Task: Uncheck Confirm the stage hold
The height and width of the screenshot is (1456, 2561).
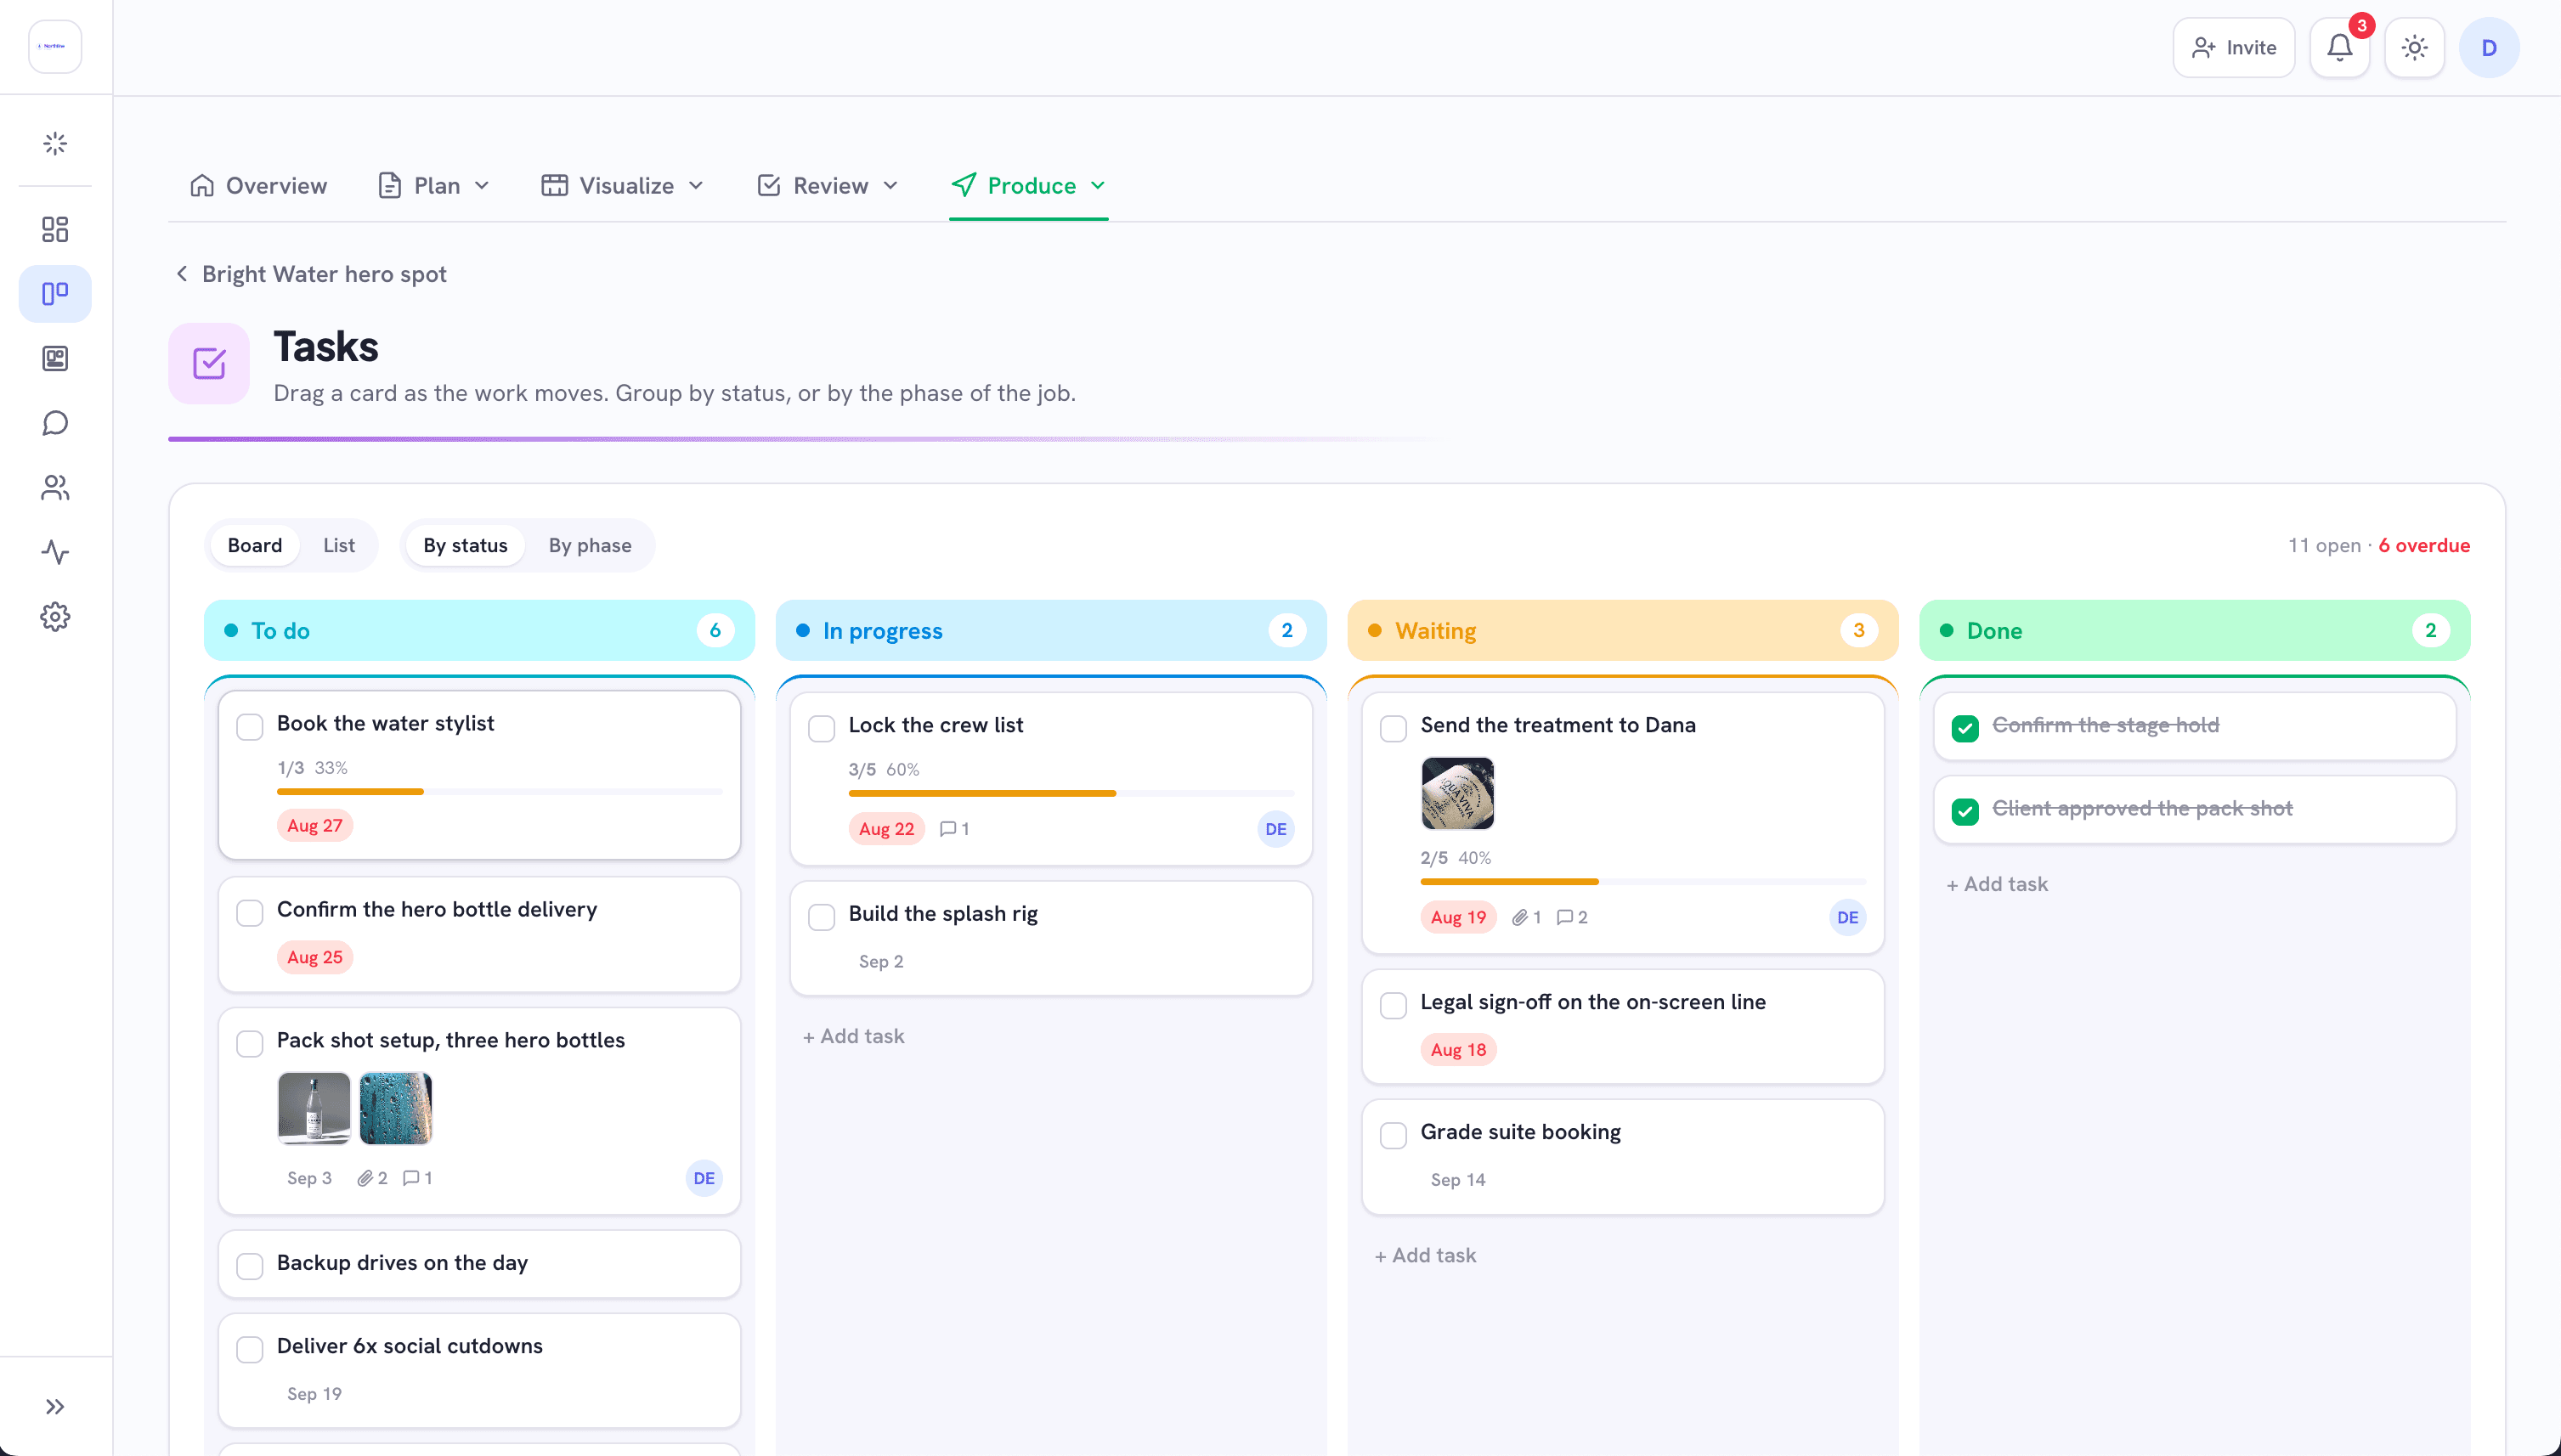Action: coord(1965,728)
